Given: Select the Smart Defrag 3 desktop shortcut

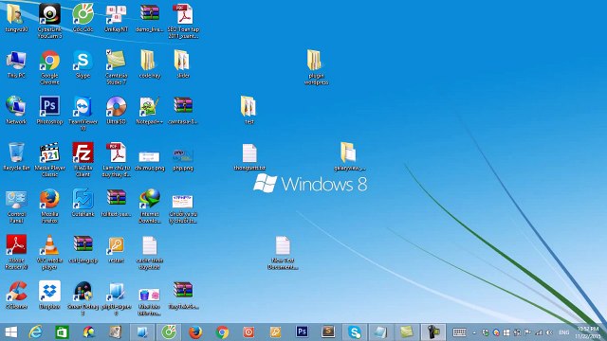Looking at the screenshot, I should (83, 298).
